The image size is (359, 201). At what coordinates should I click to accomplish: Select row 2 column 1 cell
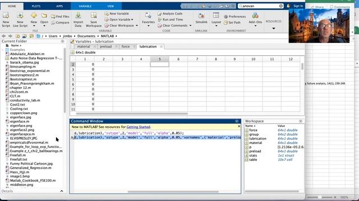(85, 65)
